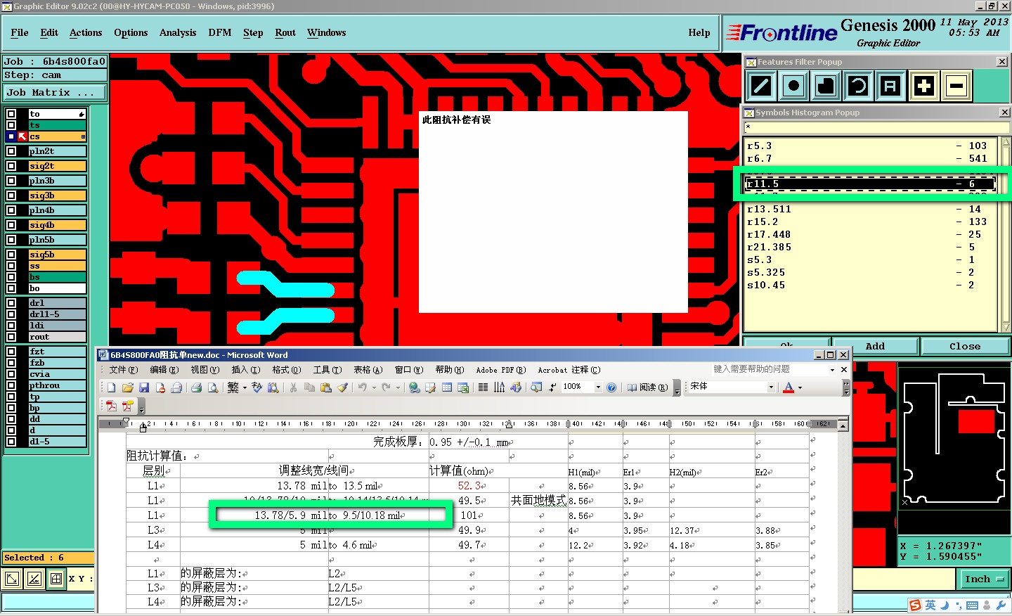Click the Print Preview icon in Word
Screen dimensions: 1012x616
[212, 387]
